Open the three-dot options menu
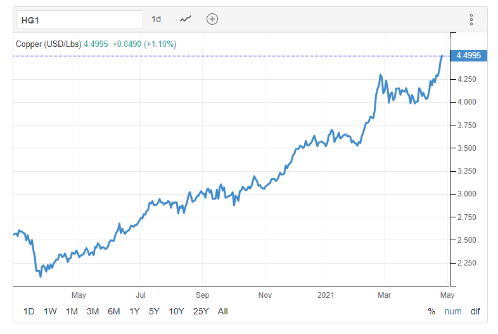498x334 pixels. (x=471, y=20)
